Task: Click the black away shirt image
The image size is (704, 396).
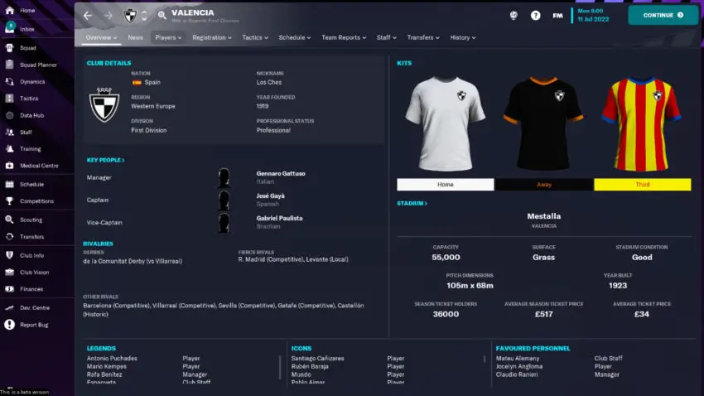Action: point(543,123)
